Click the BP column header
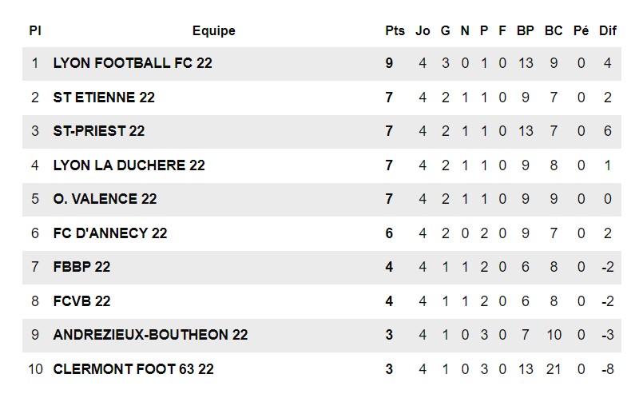The width and height of the screenshot is (635, 394). tap(525, 31)
